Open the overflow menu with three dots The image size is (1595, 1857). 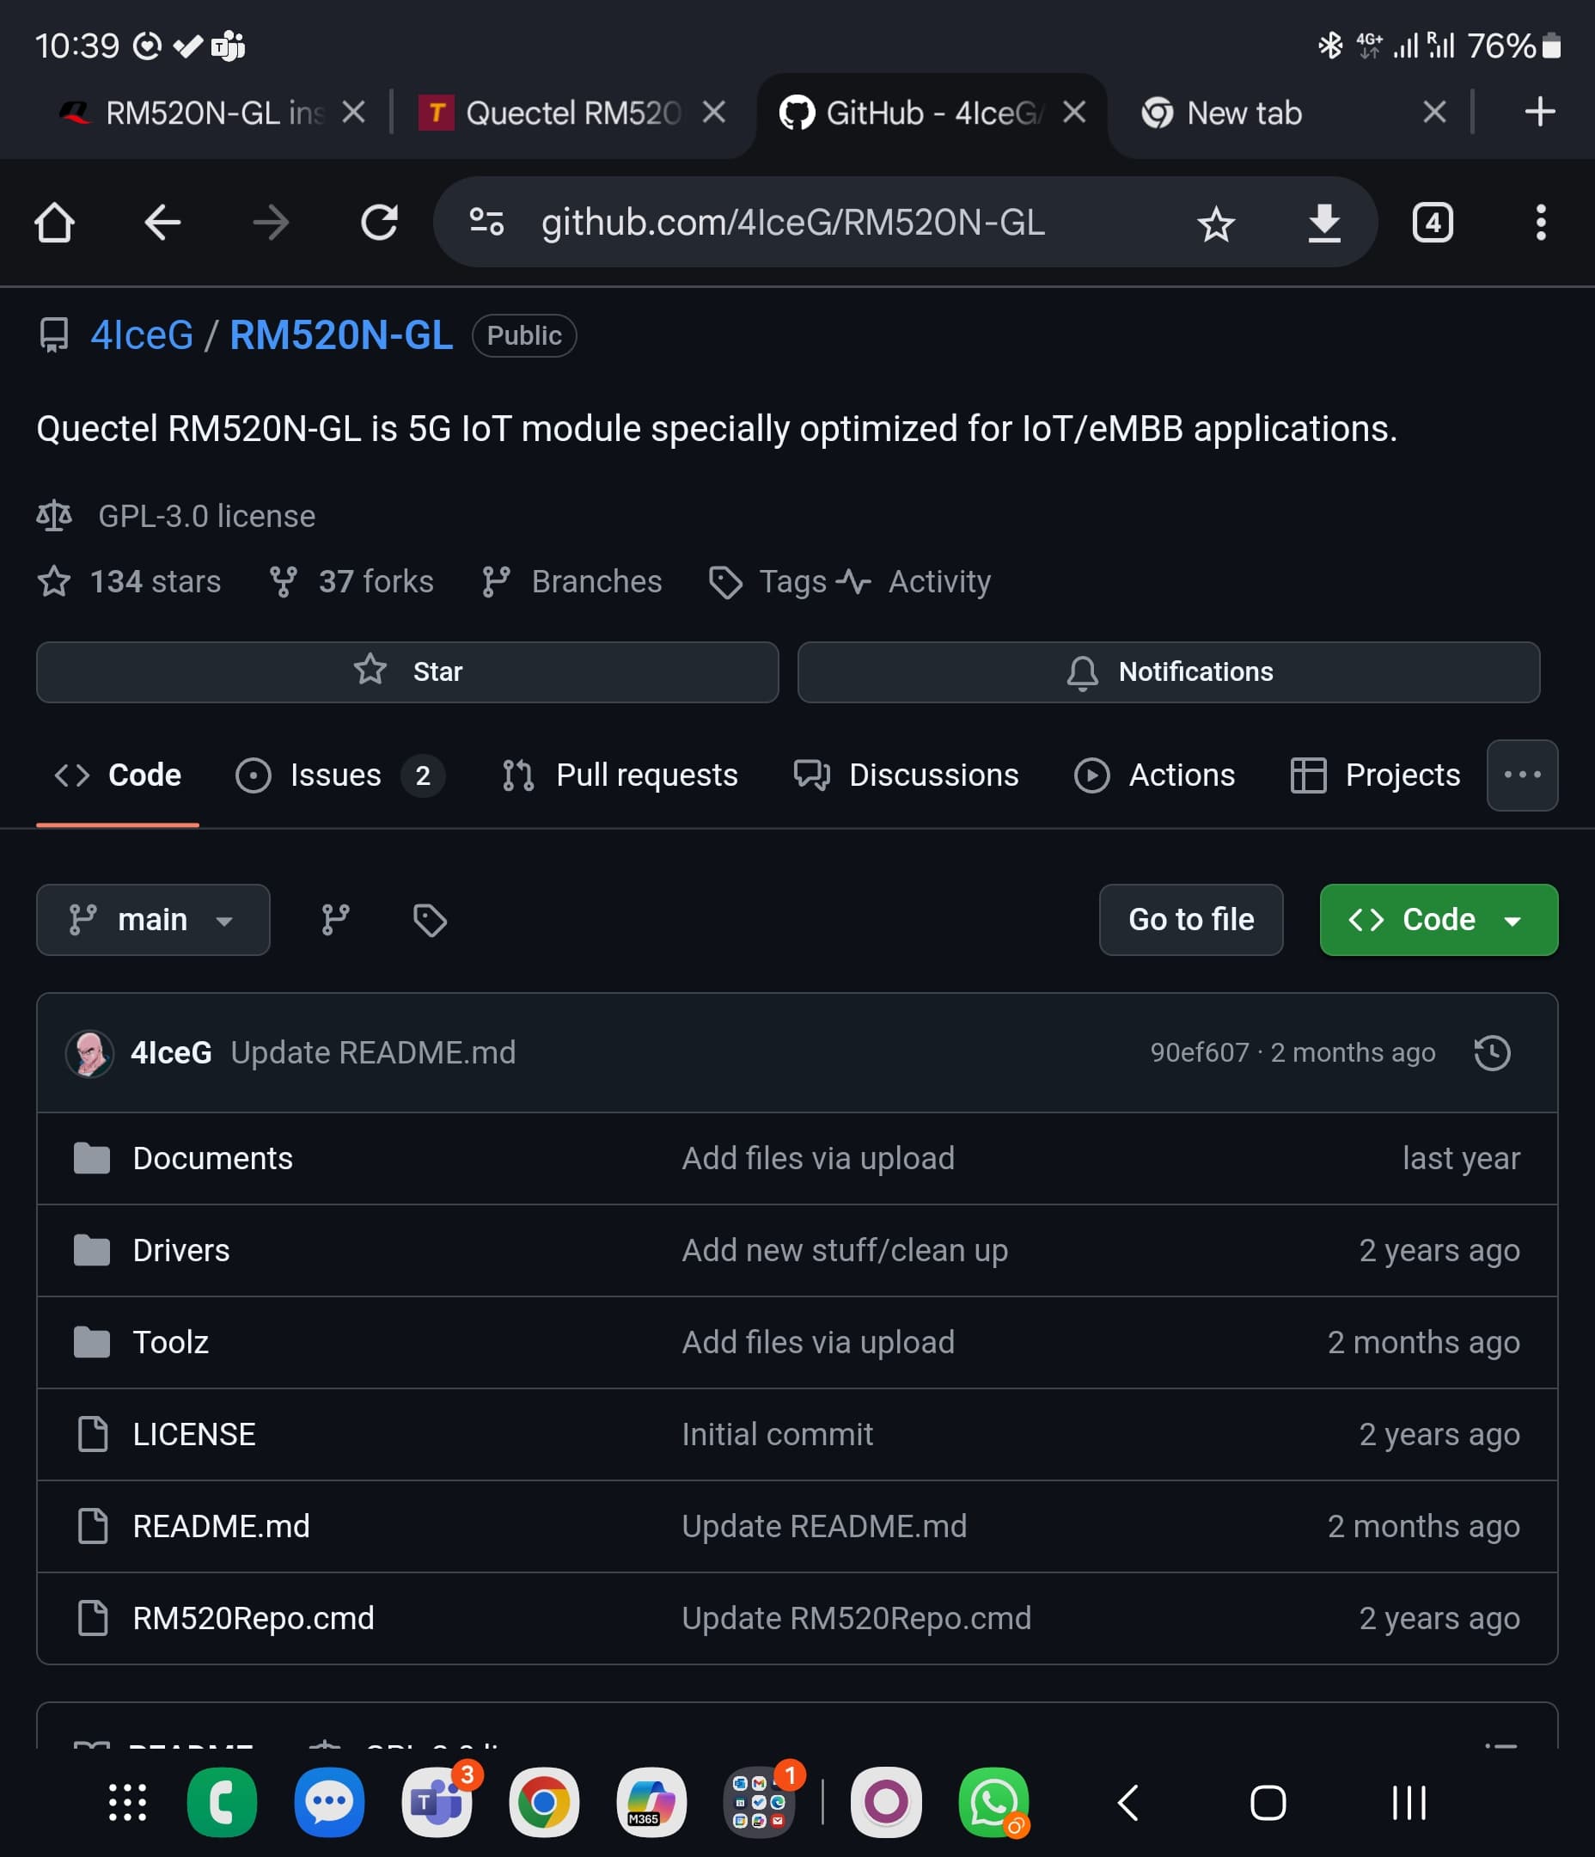point(1521,775)
